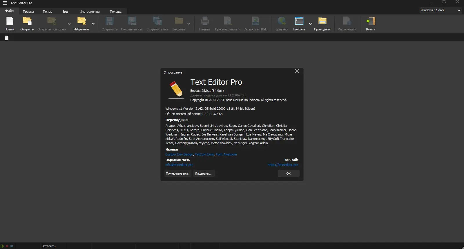
Task: Follow the Custom Icon Design link
Action: (179, 154)
